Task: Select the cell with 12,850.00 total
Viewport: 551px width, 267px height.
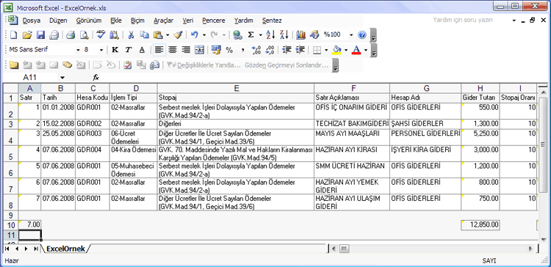Action: coord(480,224)
